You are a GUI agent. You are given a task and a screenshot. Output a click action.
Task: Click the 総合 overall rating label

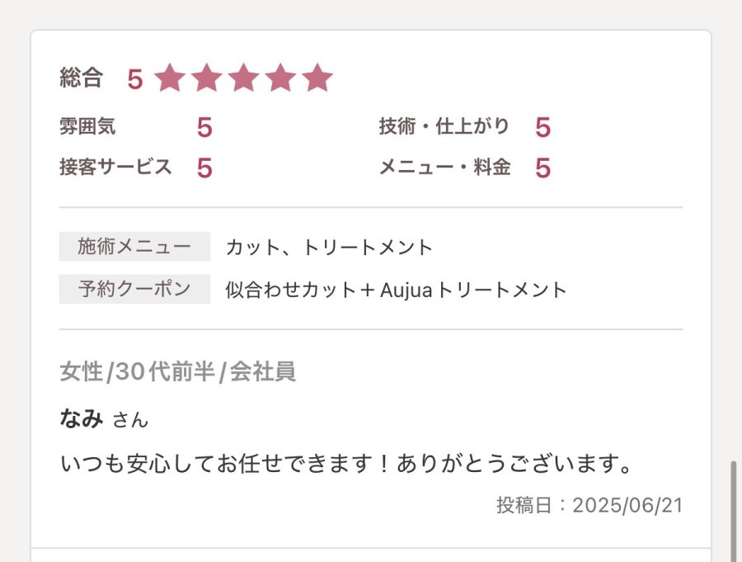coord(81,78)
